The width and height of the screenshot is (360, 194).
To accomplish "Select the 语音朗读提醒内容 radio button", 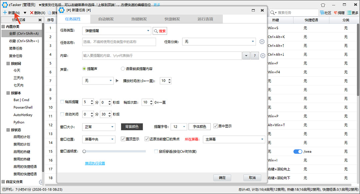I will (123, 69).
